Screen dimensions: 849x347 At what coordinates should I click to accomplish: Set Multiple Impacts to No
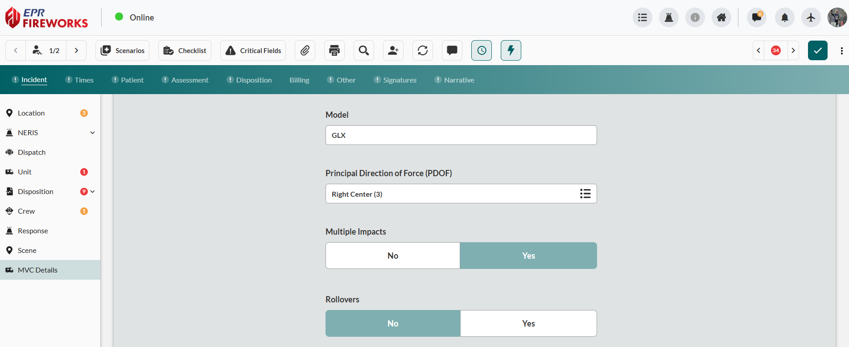pyautogui.click(x=392, y=256)
